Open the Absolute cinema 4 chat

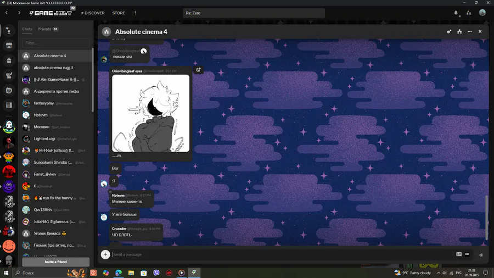coord(55,56)
